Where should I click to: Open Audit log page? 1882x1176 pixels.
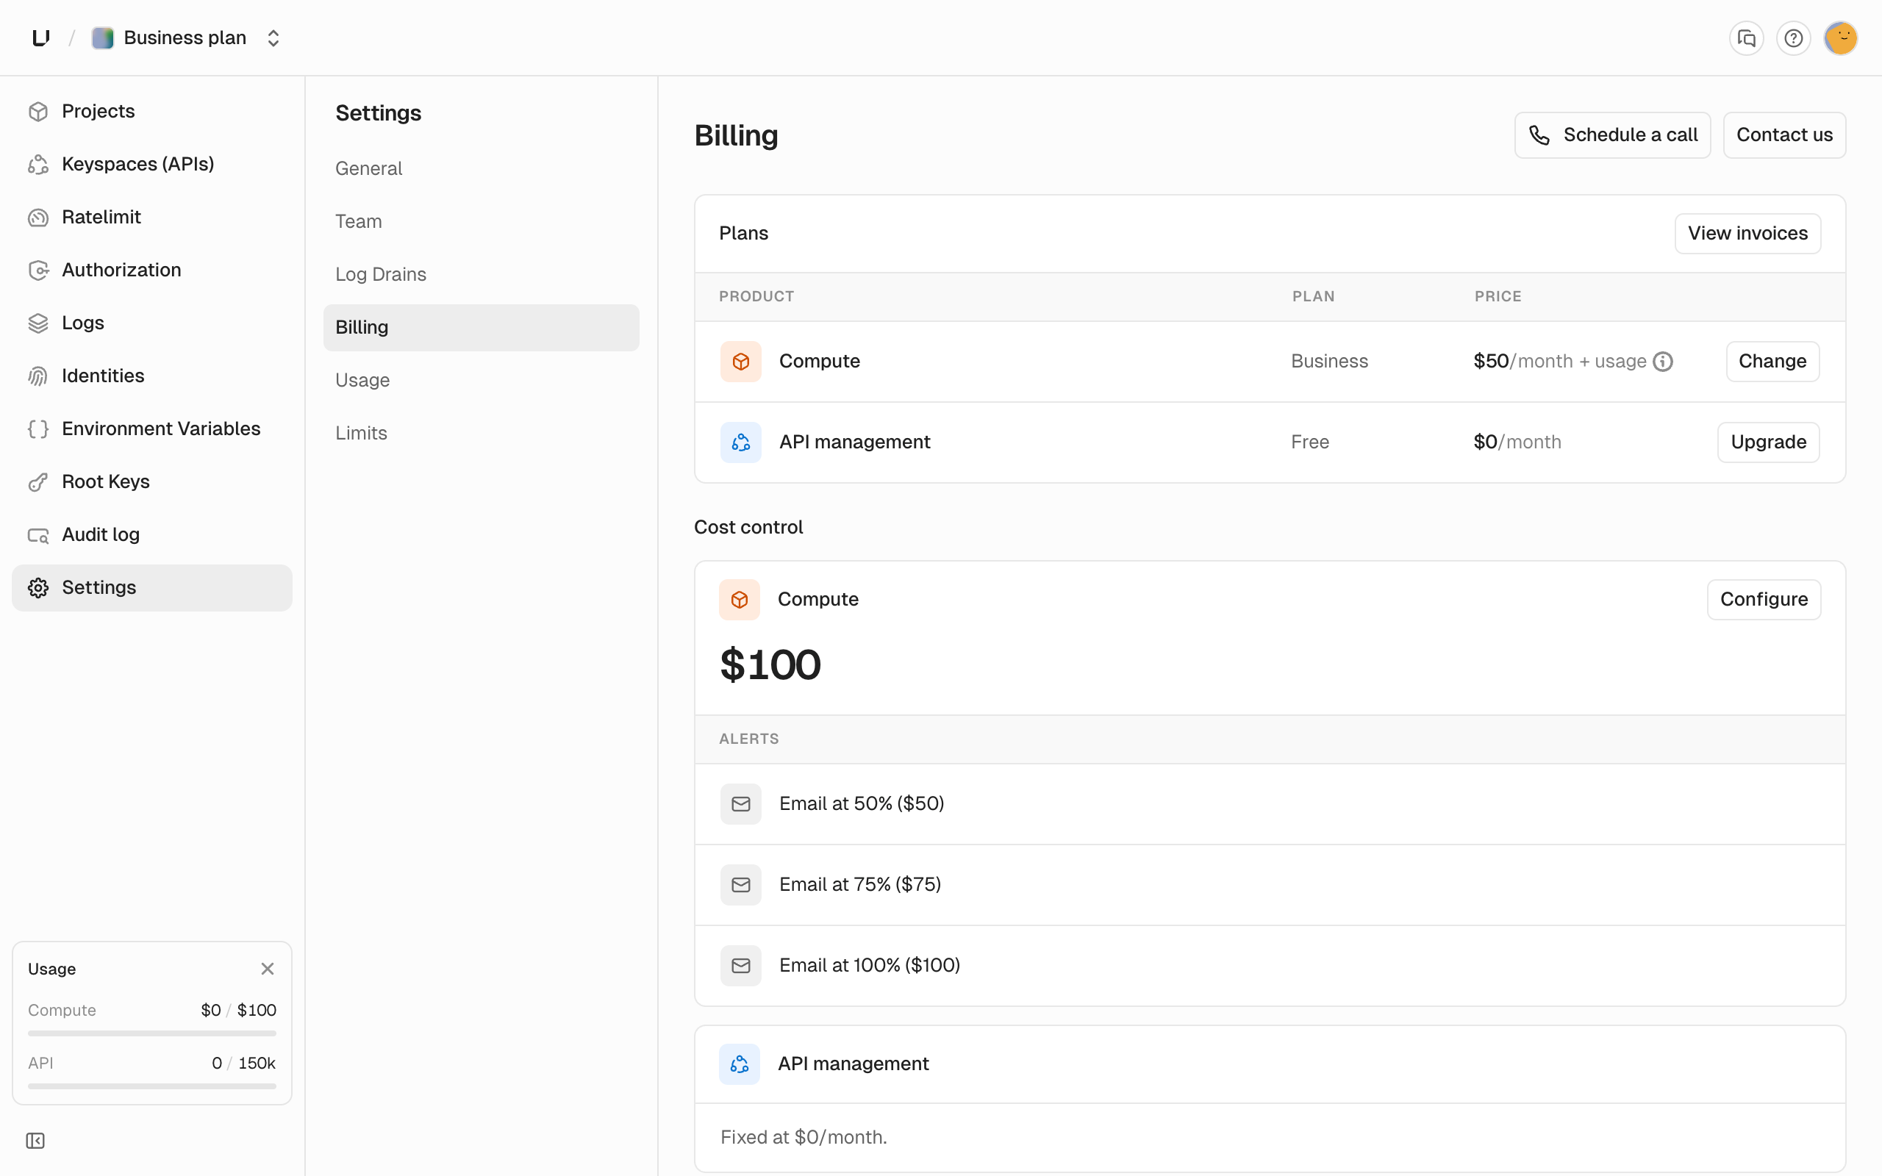pos(152,534)
